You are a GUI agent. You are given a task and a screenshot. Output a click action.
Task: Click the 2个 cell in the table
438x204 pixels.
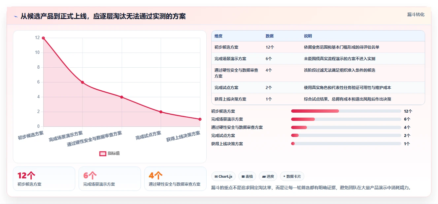269,88
